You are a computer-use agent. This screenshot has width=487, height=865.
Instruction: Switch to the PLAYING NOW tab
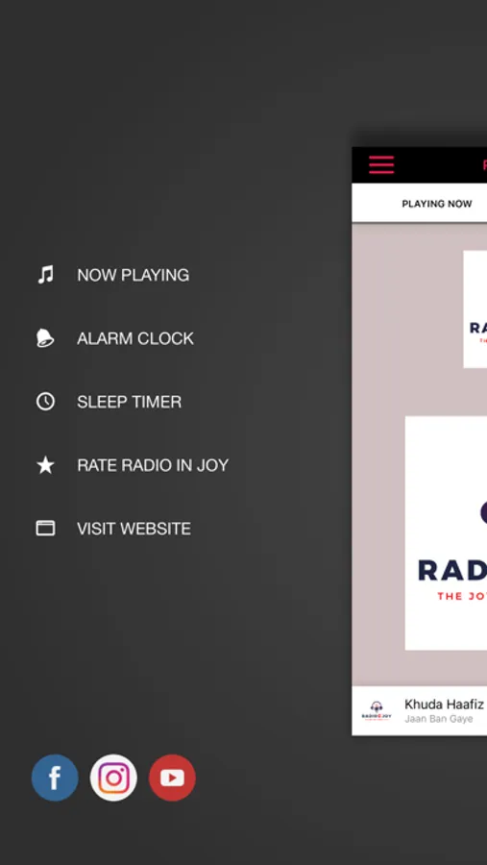tap(437, 204)
